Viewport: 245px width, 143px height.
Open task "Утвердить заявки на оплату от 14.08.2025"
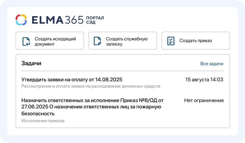72,80
